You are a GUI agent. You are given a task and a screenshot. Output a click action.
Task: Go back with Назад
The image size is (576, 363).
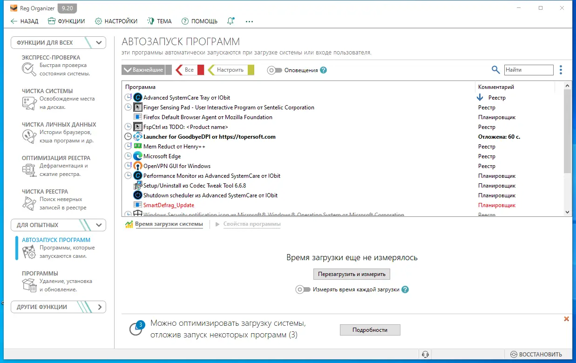coord(24,21)
